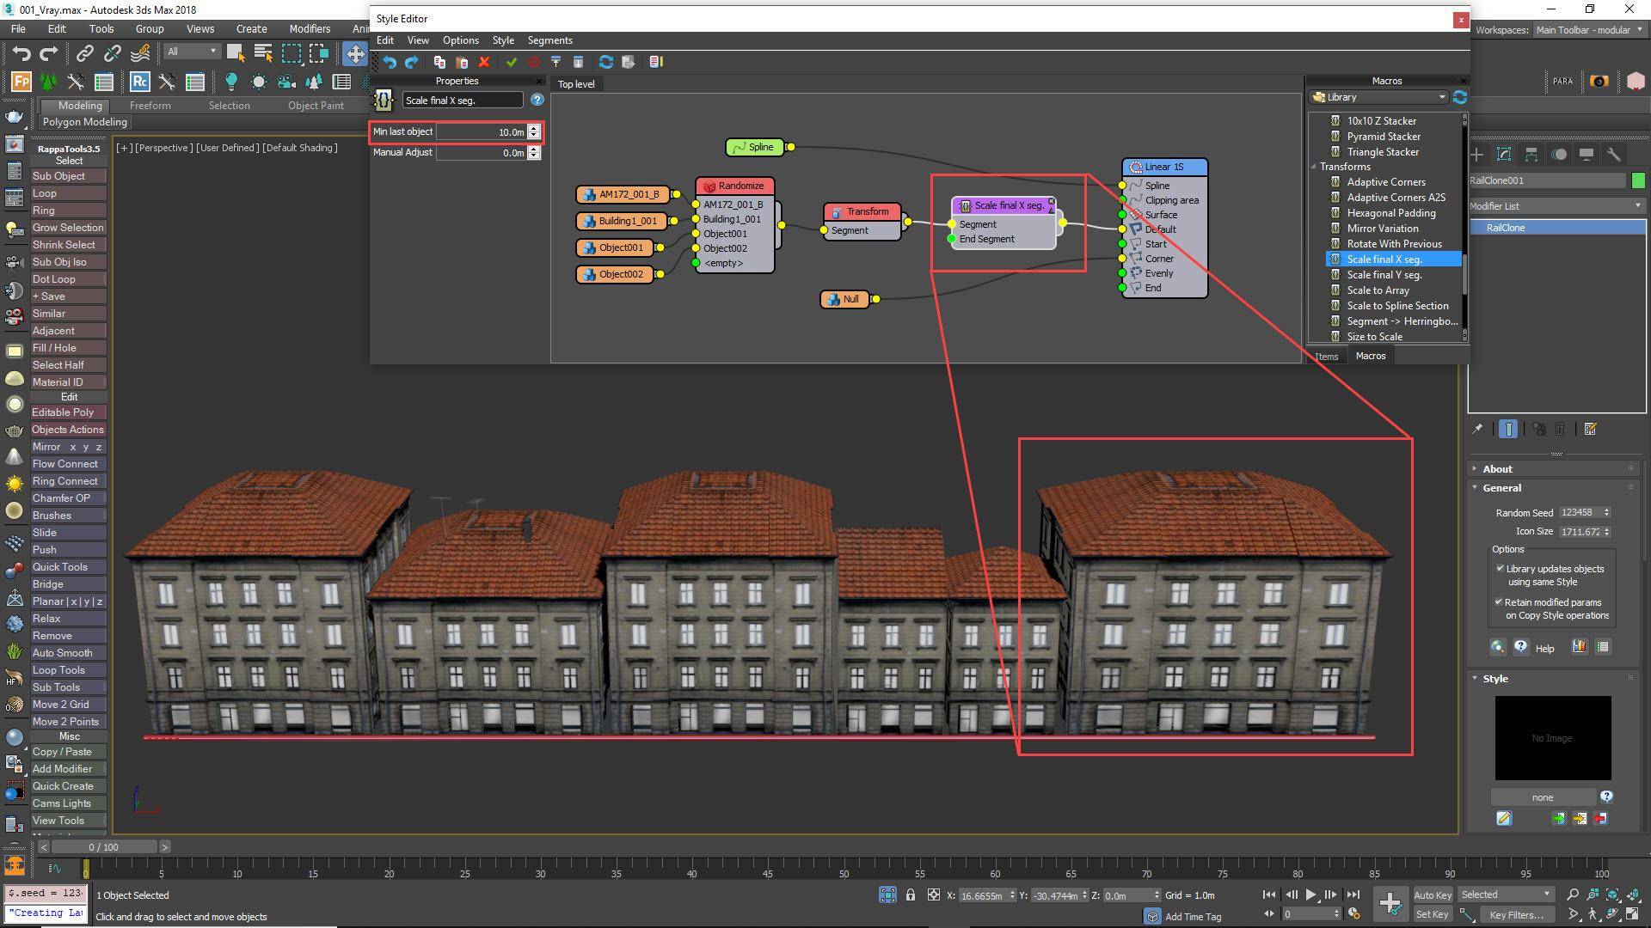Click the green checkmark in the Style Editor toolbar
Screen dimensions: 1651x928
click(x=512, y=62)
